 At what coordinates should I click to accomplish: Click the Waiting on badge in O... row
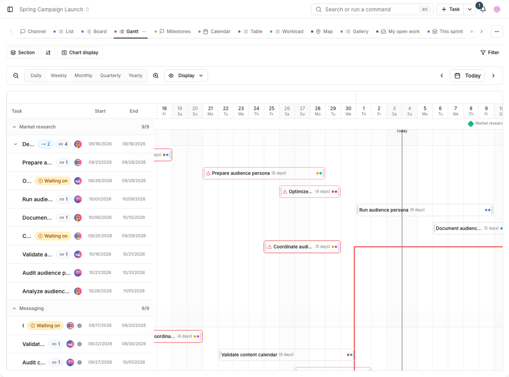(x=53, y=181)
